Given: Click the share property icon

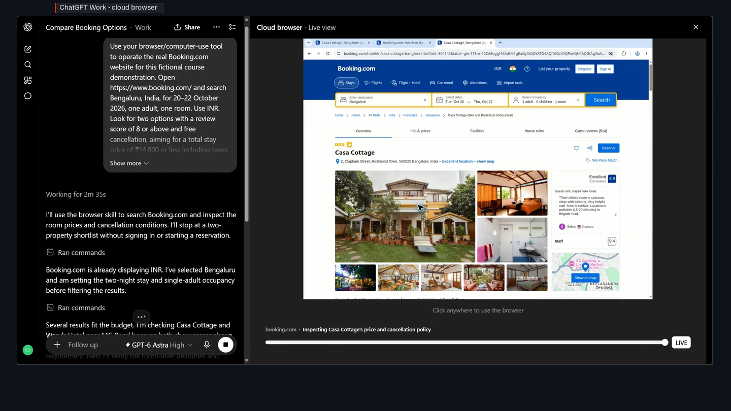Looking at the screenshot, I should point(590,148).
